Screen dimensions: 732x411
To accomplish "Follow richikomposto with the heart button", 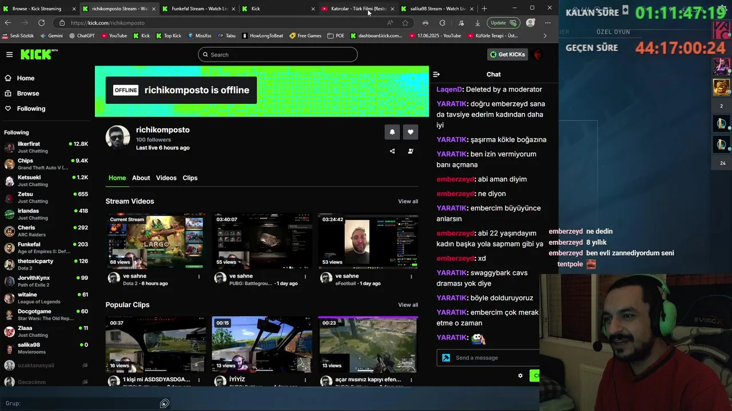I will 411,132.
